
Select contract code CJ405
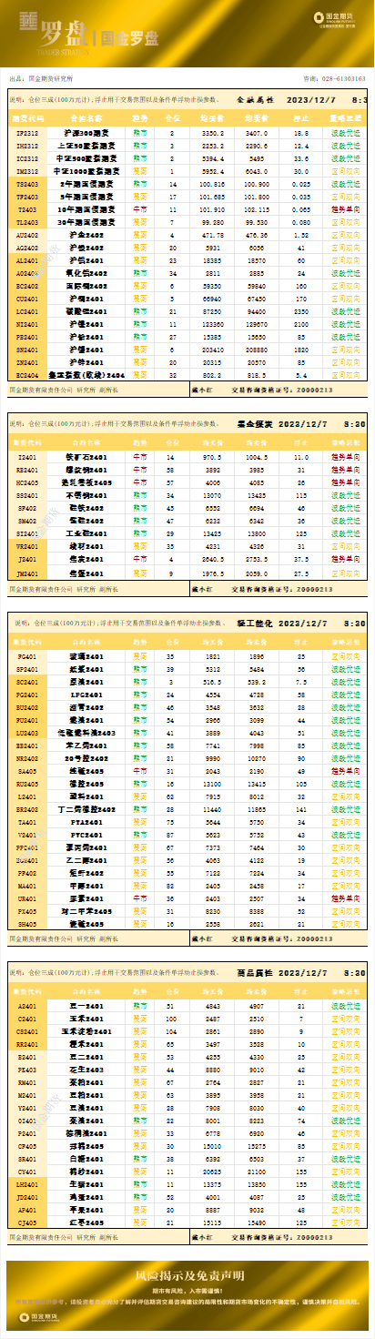point(27,1223)
